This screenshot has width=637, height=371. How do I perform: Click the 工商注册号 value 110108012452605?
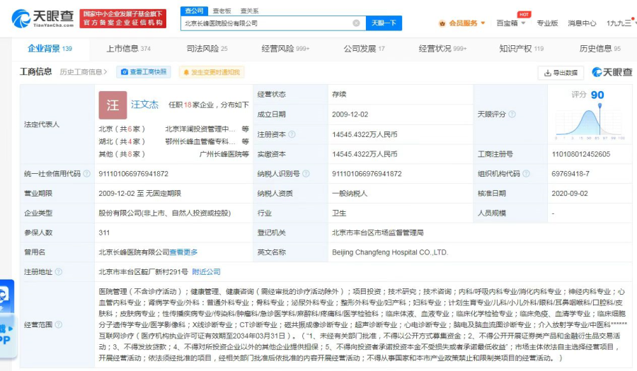coord(580,154)
